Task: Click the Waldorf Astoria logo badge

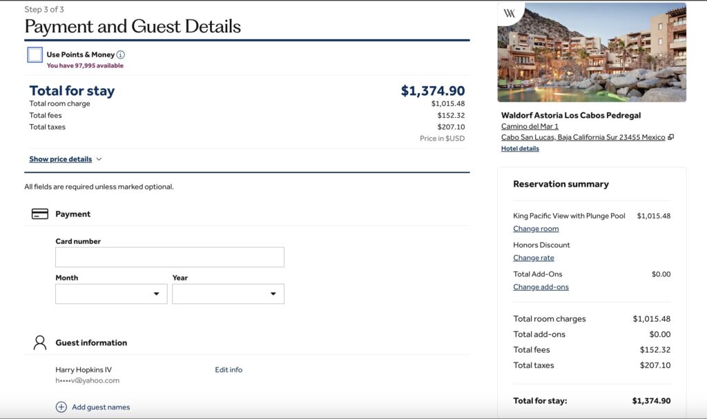Action: [x=510, y=13]
